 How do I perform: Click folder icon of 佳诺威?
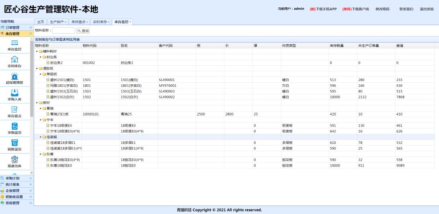(x=44, y=137)
